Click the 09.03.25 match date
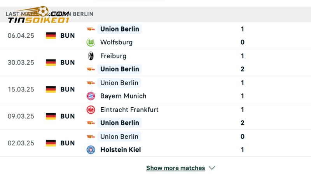 pos(21,116)
